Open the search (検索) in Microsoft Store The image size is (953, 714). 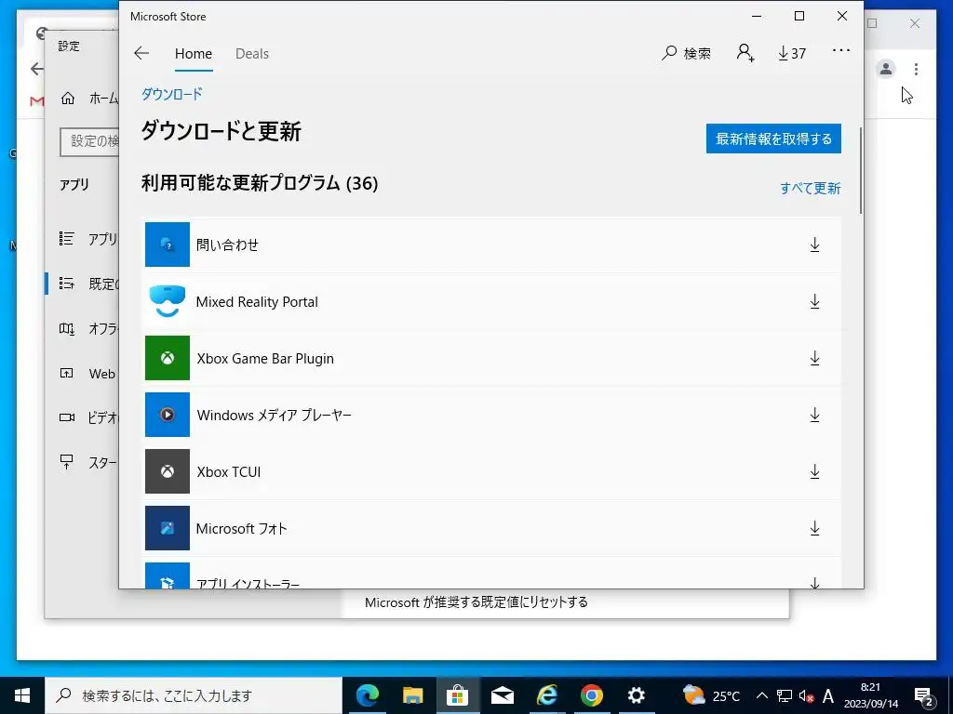(x=686, y=53)
